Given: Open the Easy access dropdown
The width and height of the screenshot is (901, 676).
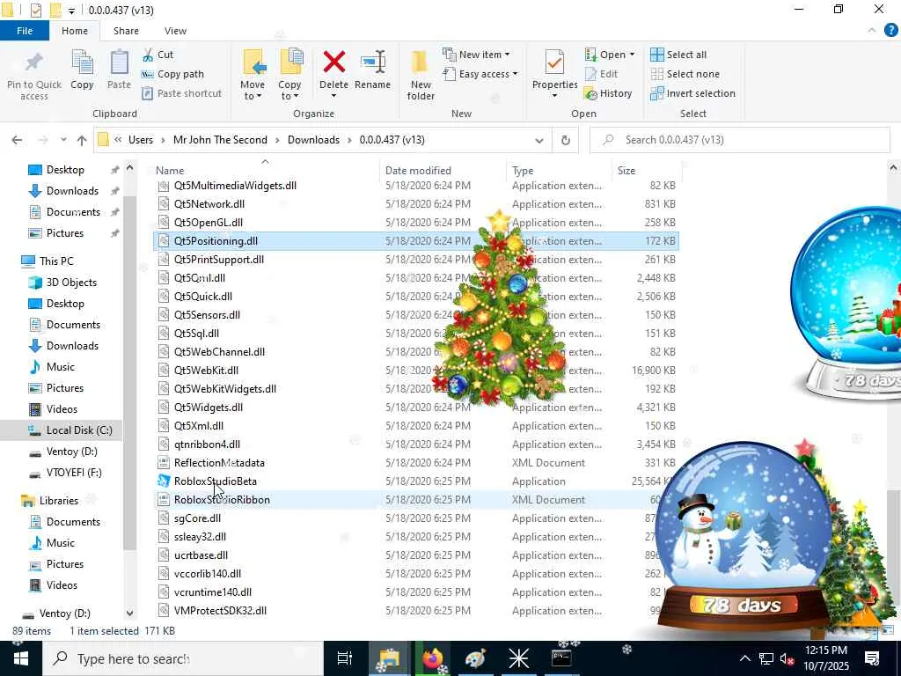Looking at the screenshot, I should [x=480, y=74].
